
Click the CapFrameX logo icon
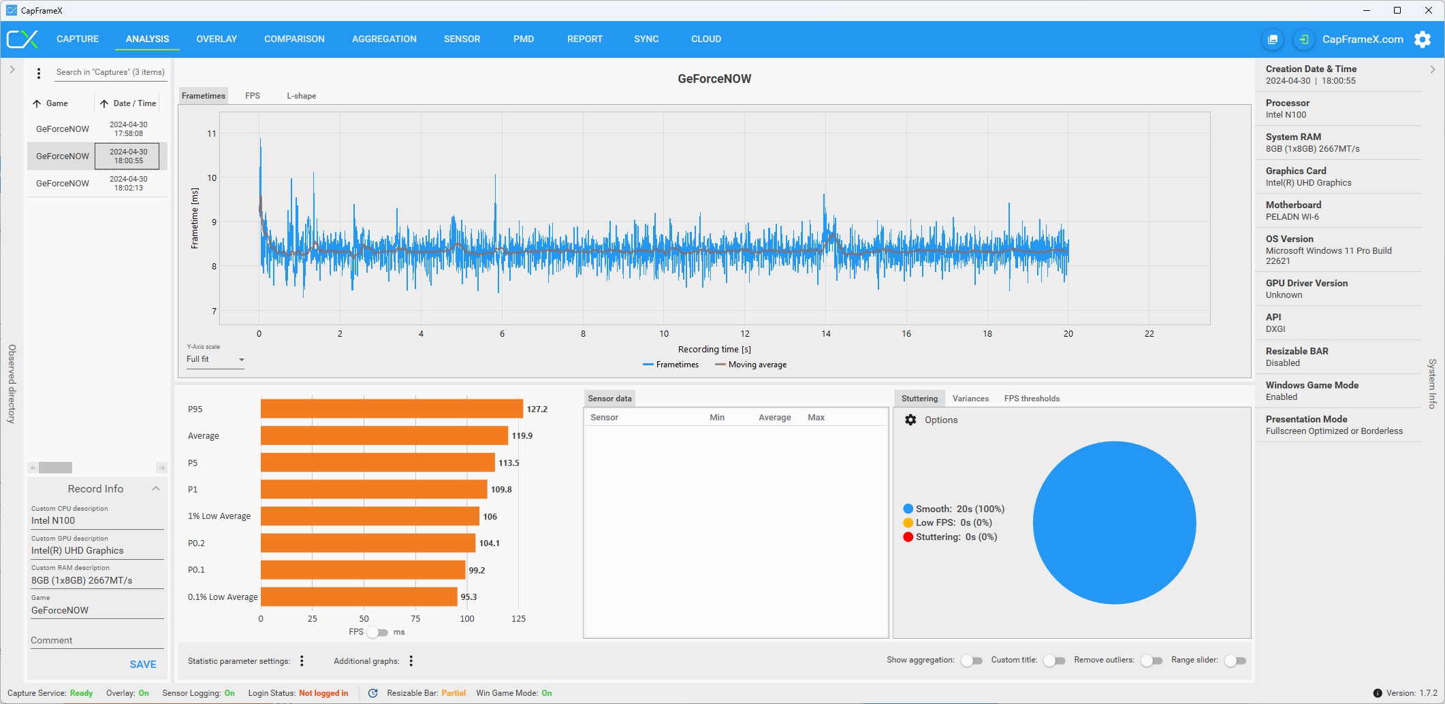pos(22,39)
